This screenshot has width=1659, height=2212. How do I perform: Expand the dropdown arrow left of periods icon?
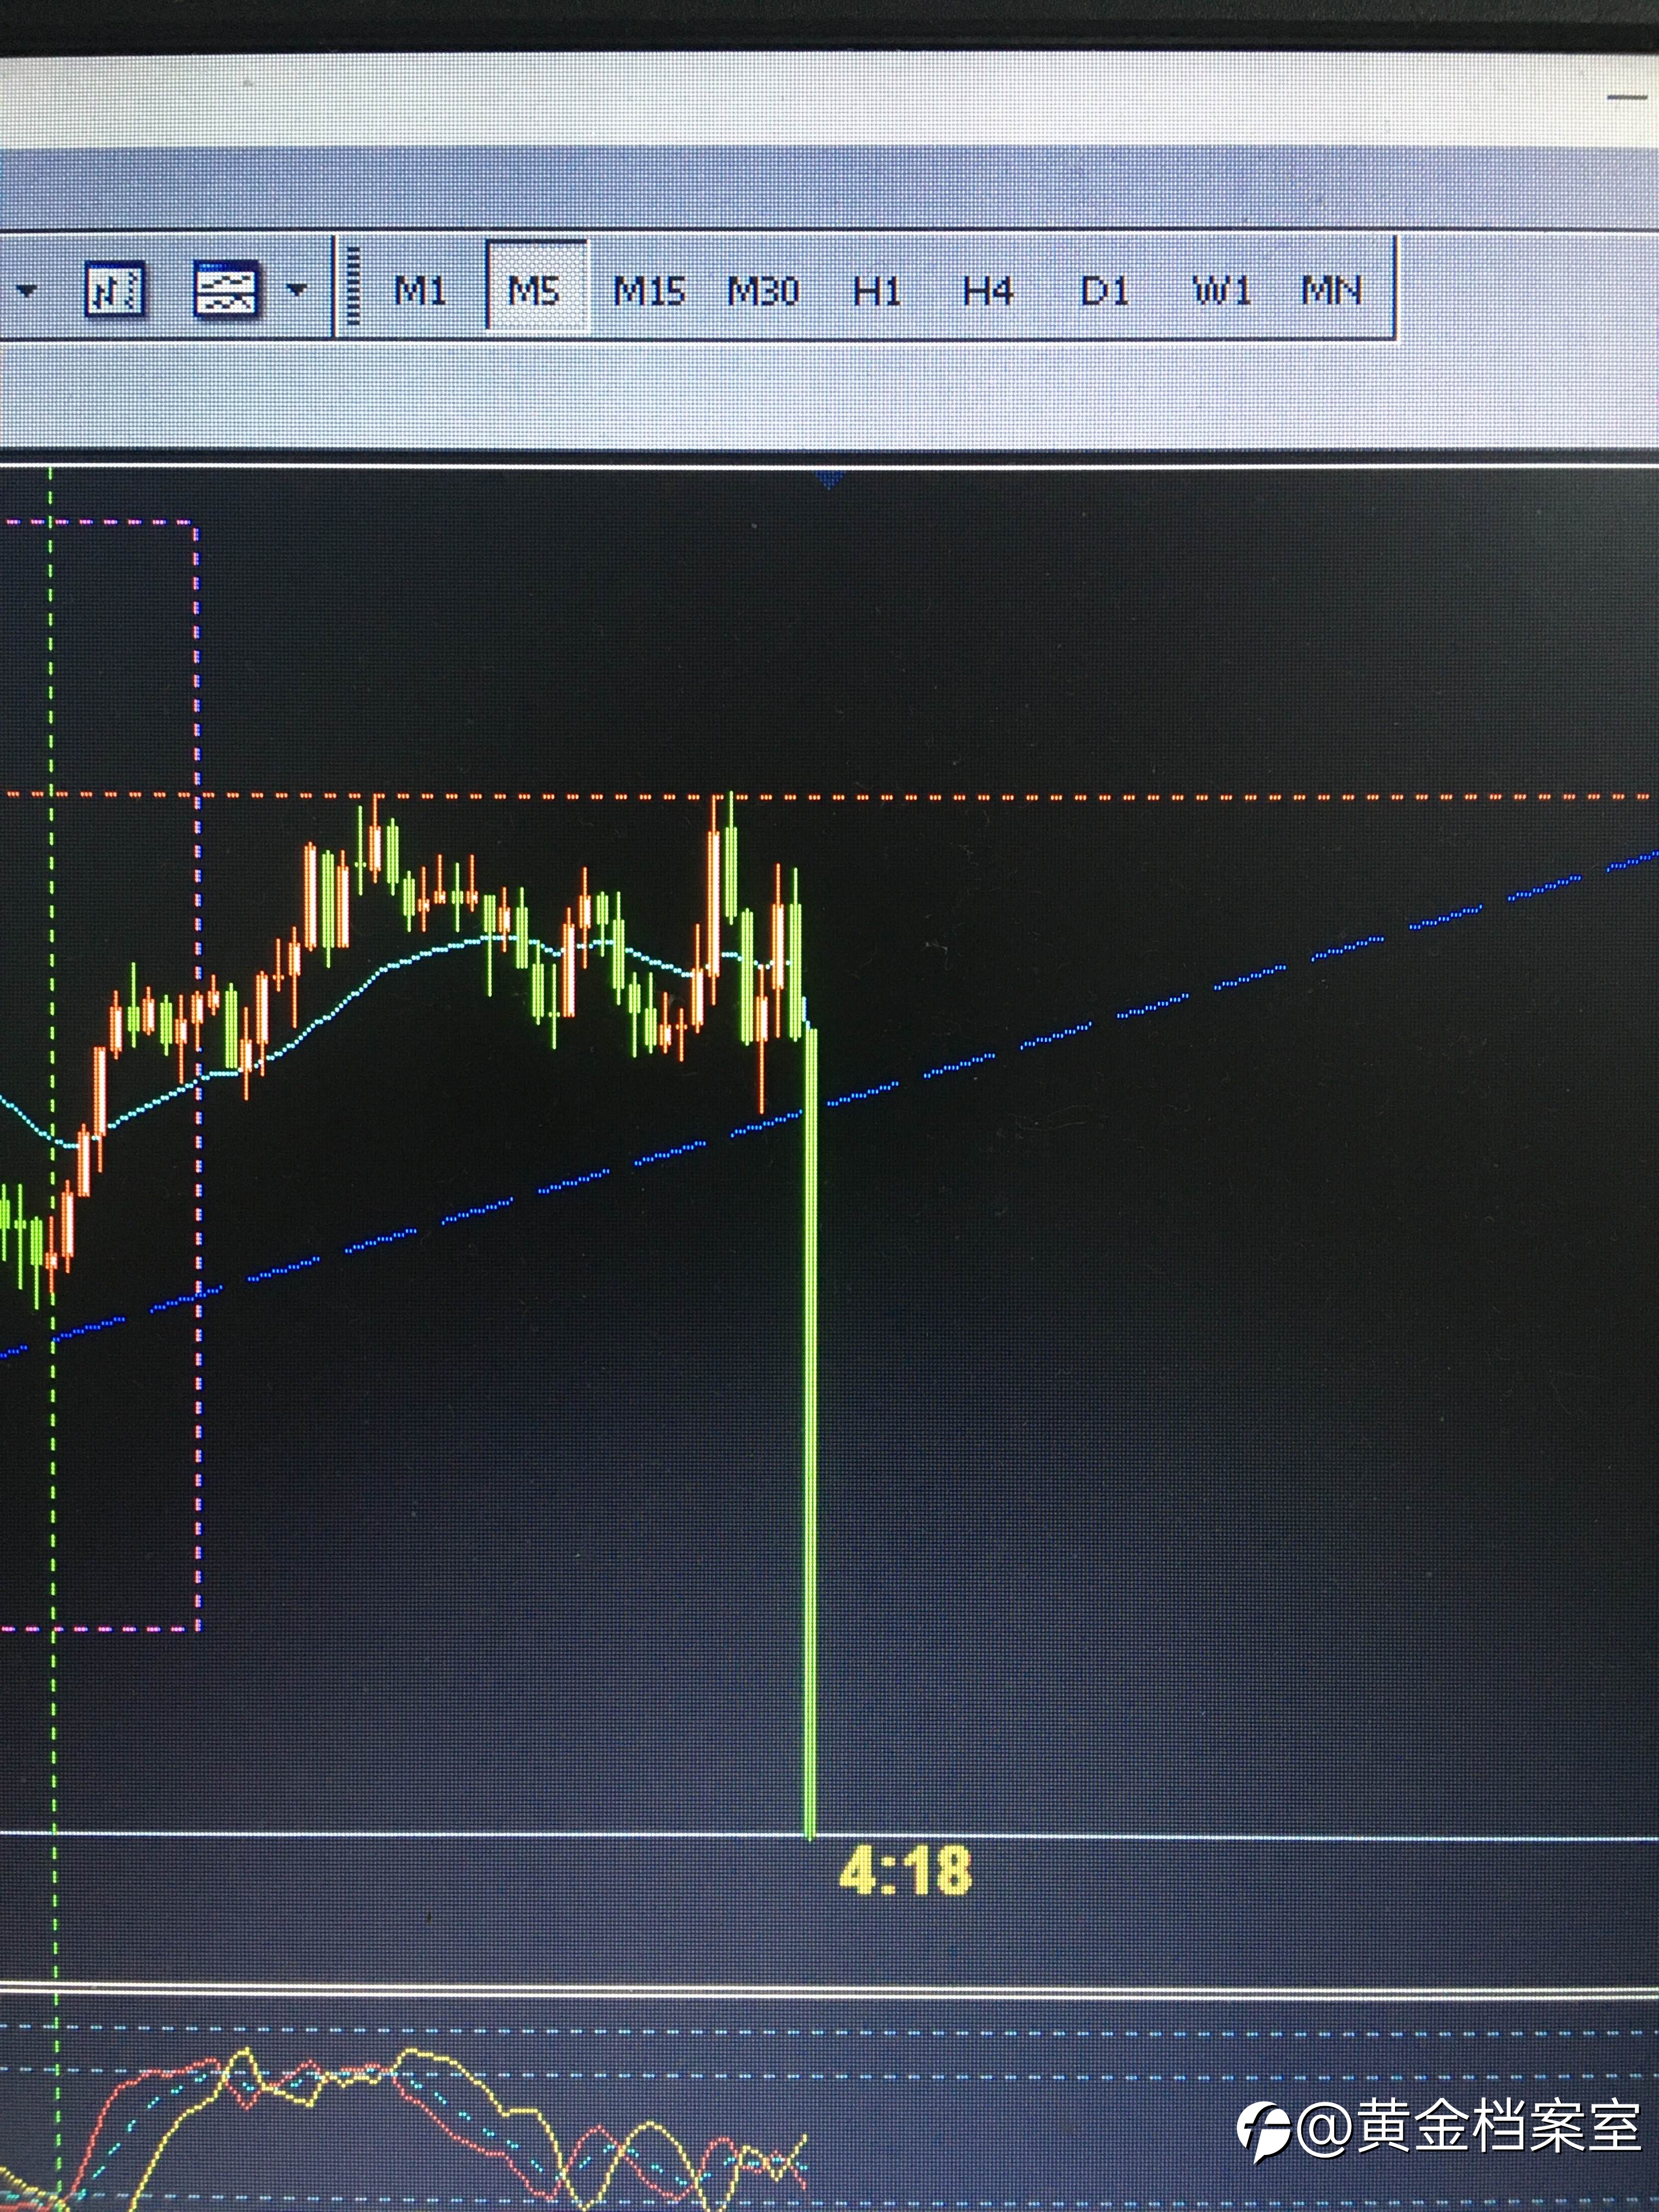(x=26, y=291)
